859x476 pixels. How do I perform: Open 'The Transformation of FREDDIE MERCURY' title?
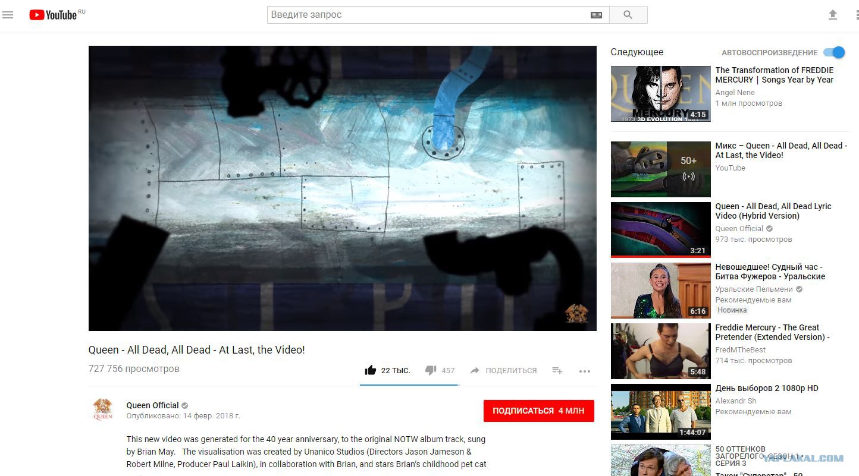[775, 75]
